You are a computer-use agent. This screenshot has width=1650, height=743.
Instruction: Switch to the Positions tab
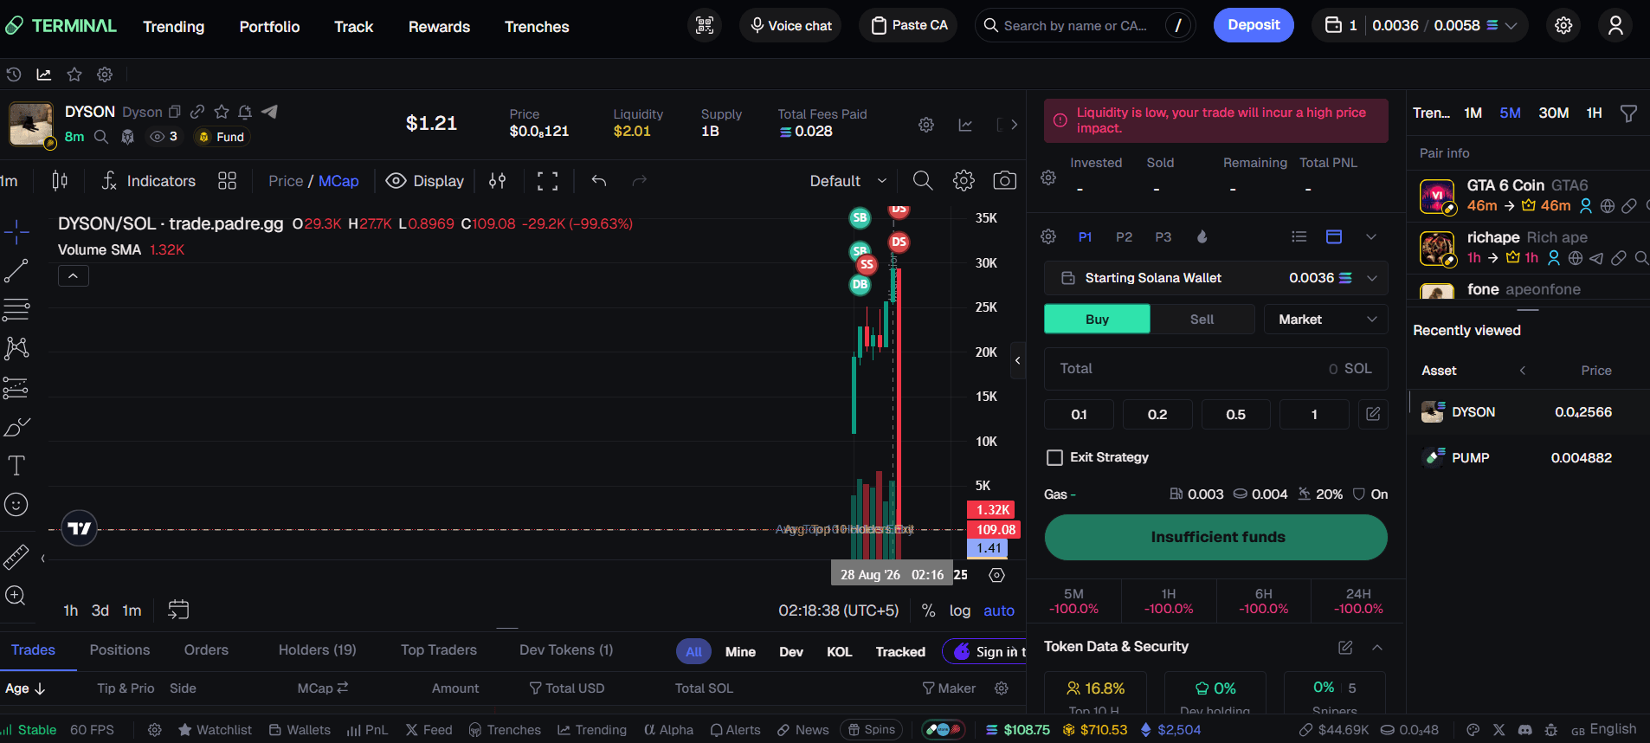tap(119, 650)
